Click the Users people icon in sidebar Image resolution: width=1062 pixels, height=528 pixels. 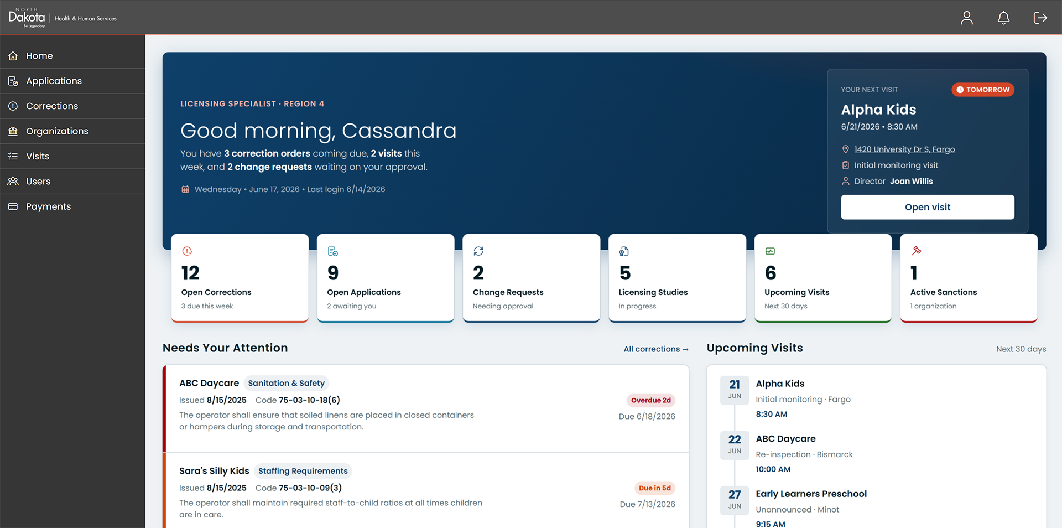pyautogui.click(x=13, y=181)
